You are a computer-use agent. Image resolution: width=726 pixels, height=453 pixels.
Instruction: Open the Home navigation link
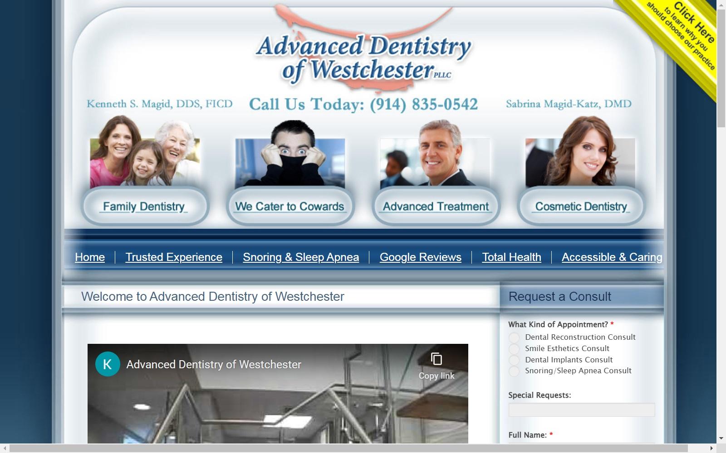(x=90, y=257)
